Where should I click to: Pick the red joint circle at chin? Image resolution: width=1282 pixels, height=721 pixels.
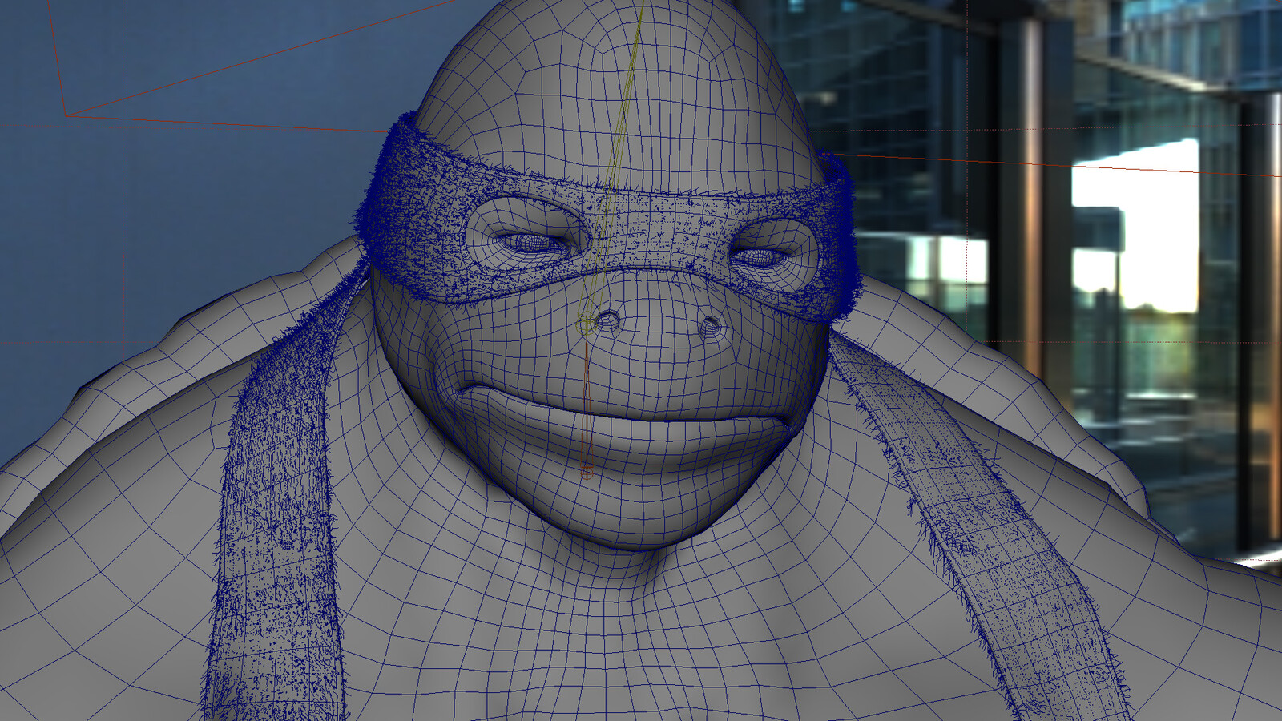[587, 474]
